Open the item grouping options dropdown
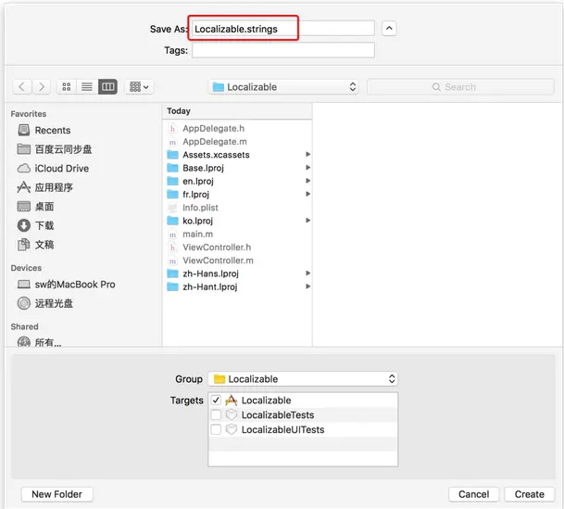The width and height of the screenshot is (564, 509). coord(139,87)
